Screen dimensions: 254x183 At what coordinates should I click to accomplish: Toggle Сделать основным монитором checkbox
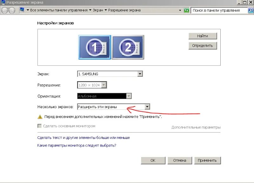click(x=39, y=126)
